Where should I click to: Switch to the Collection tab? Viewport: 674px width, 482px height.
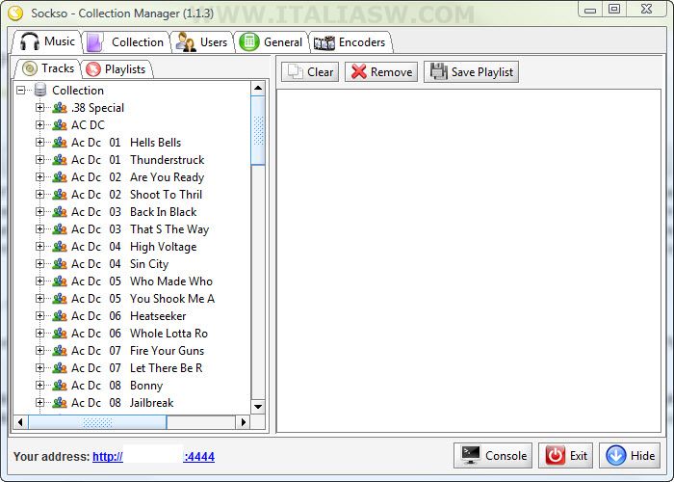click(x=125, y=42)
